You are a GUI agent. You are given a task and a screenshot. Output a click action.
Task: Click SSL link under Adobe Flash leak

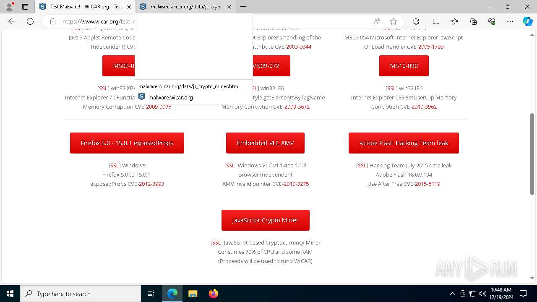[x=362, y=165]
